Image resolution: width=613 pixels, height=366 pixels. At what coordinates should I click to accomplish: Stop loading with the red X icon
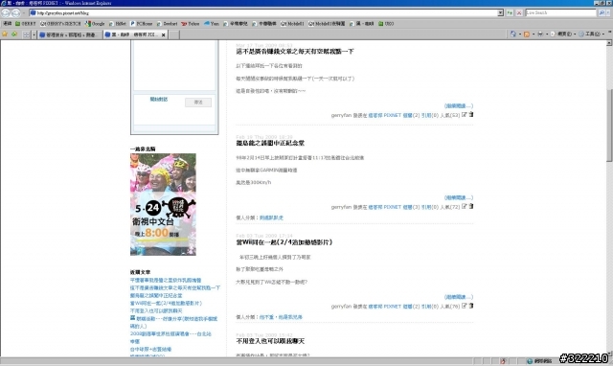pos(519,12)
